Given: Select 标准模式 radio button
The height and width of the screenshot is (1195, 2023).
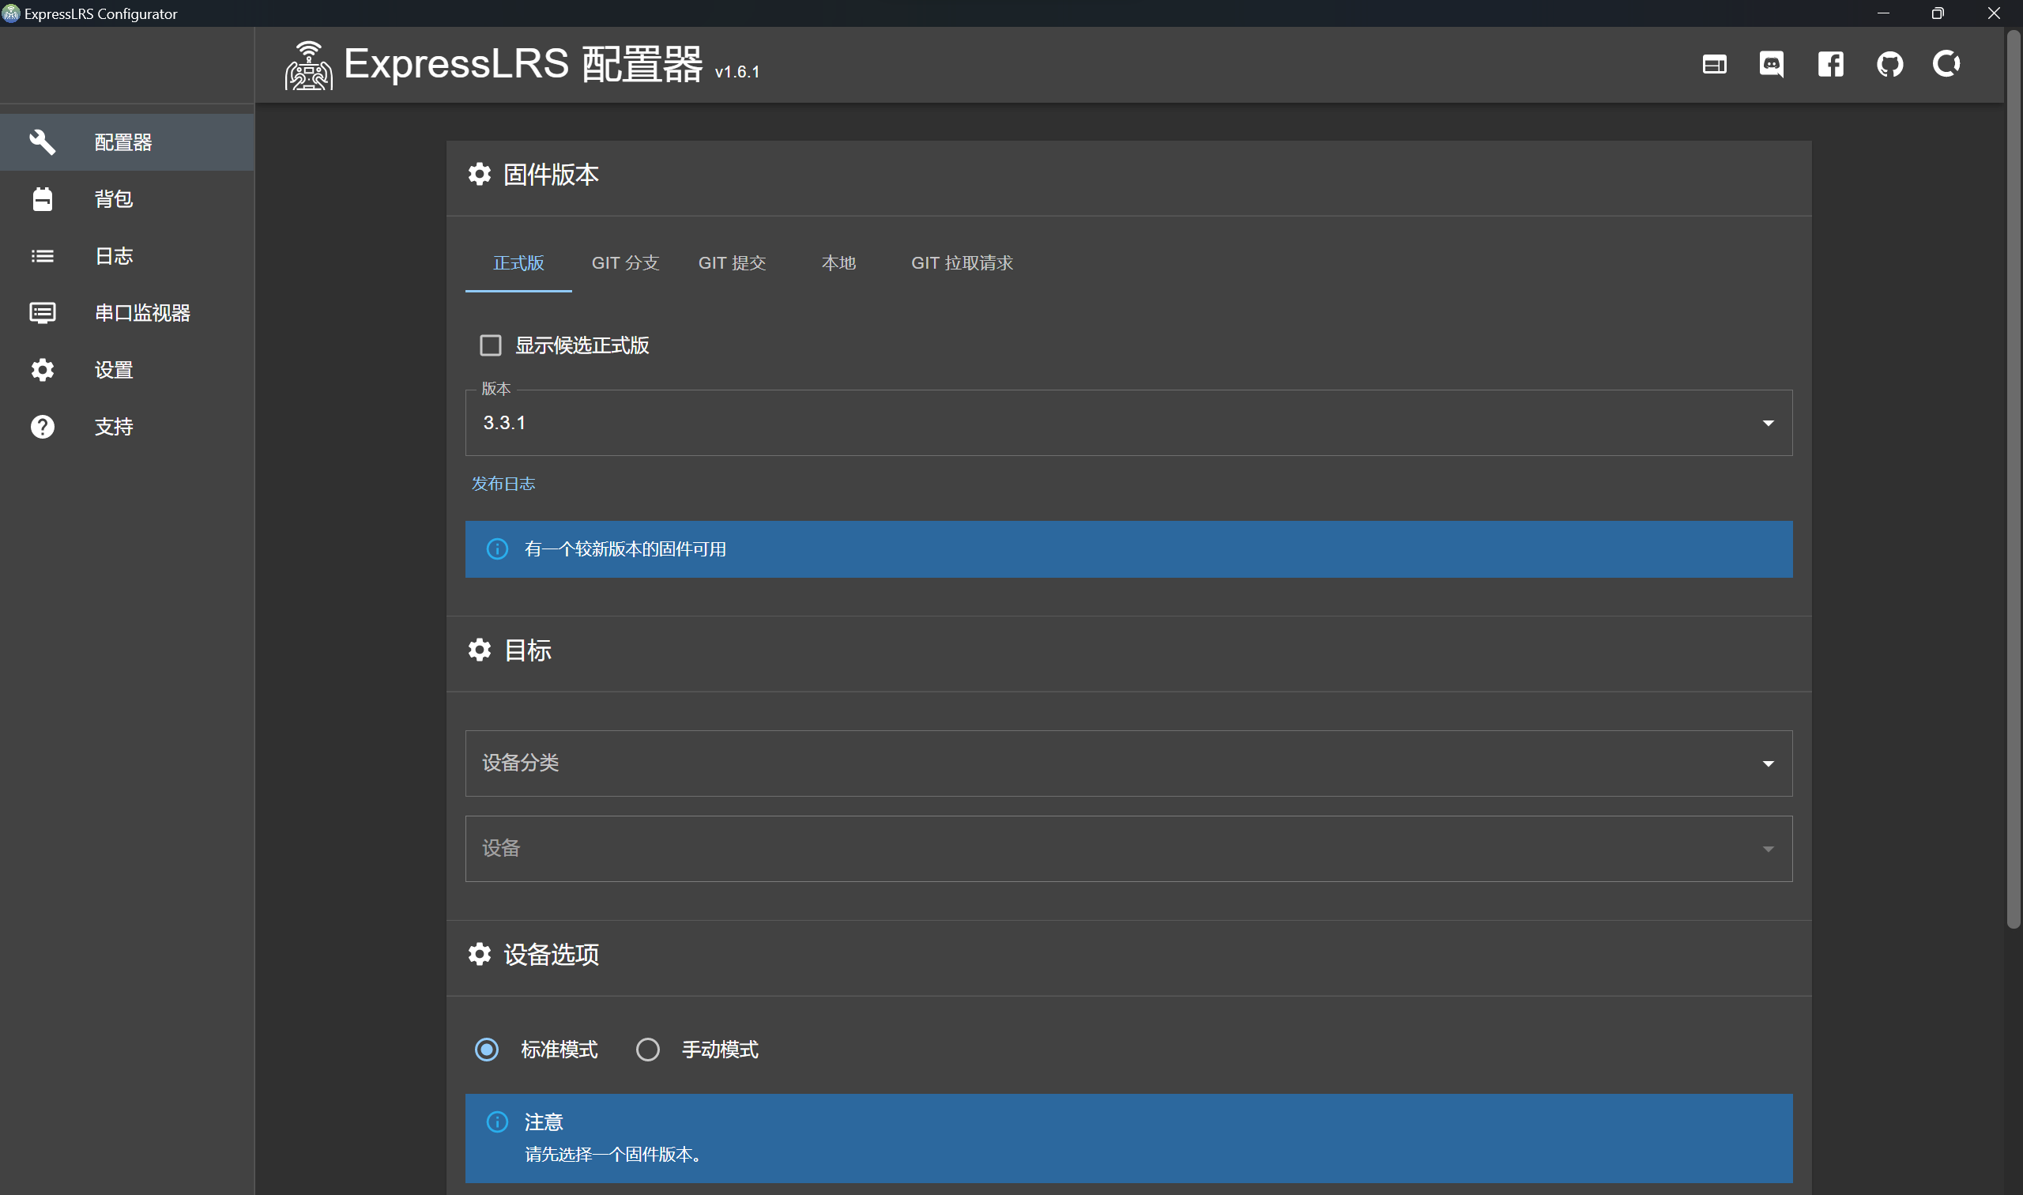Looking at the screenshot, I should [x=487, y=1050].
